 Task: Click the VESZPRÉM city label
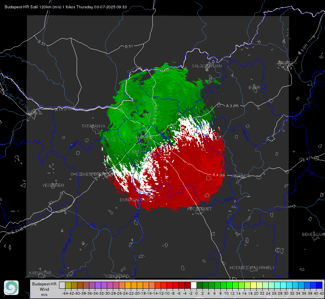click(53, 185)
